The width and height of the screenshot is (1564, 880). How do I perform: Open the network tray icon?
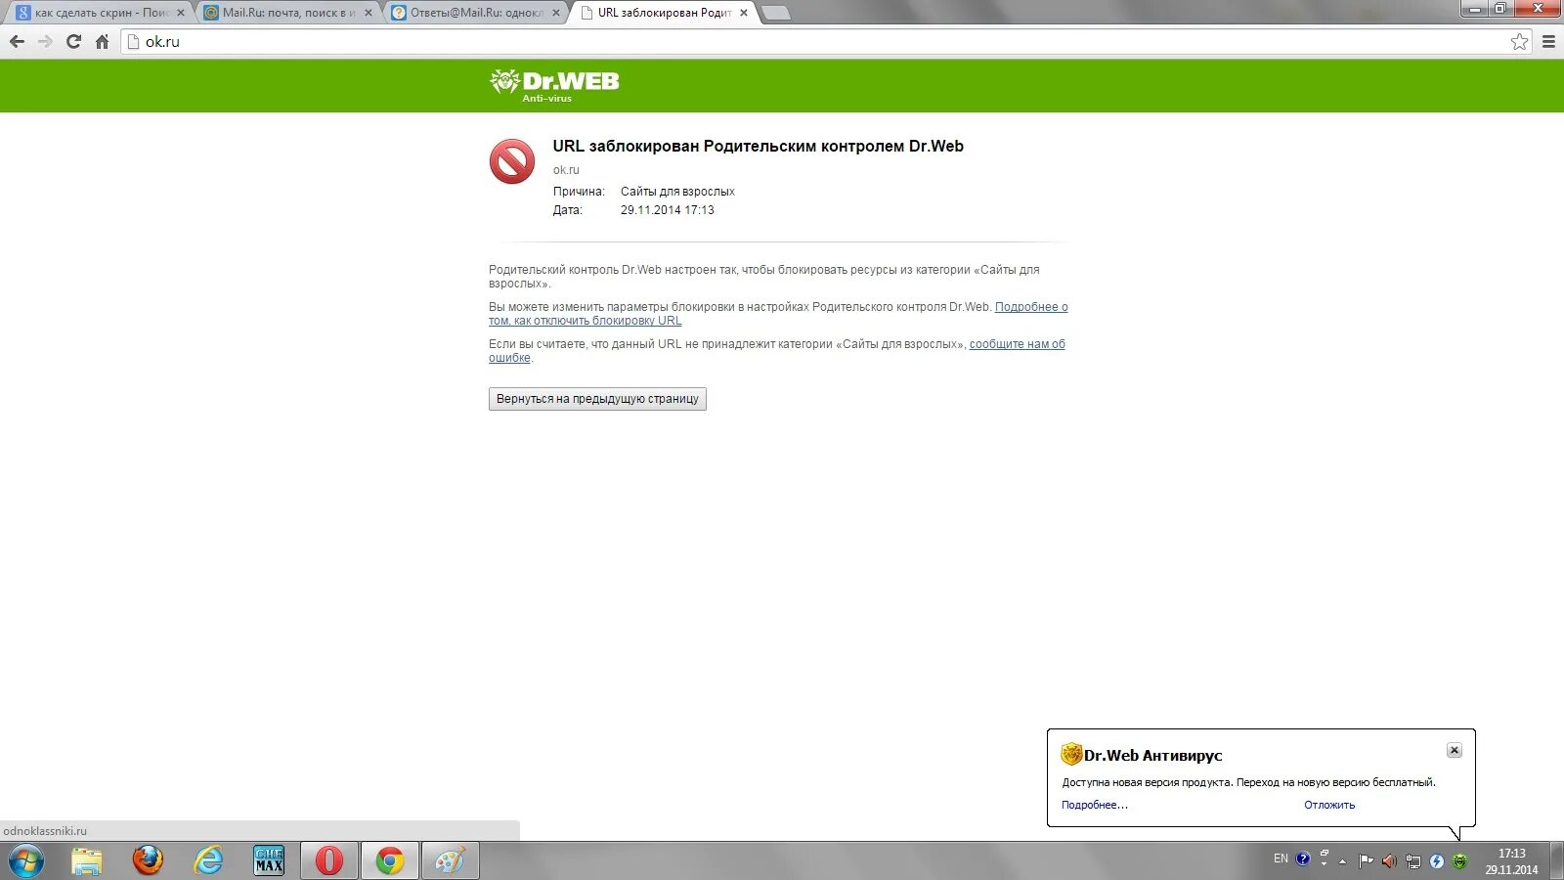(x=1412, y=861)
